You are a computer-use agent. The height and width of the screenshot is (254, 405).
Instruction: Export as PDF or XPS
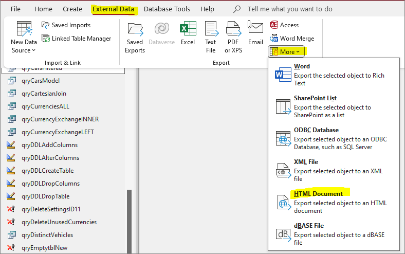[233, 37]
